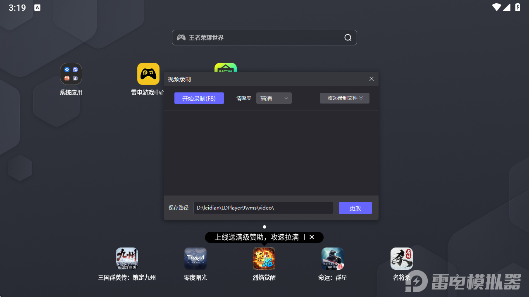
Task: Open the 清晰度 quality dropdown
Action: pos(274,98)
